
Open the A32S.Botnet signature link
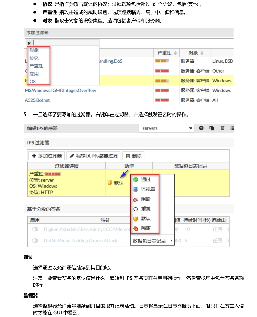37,100
